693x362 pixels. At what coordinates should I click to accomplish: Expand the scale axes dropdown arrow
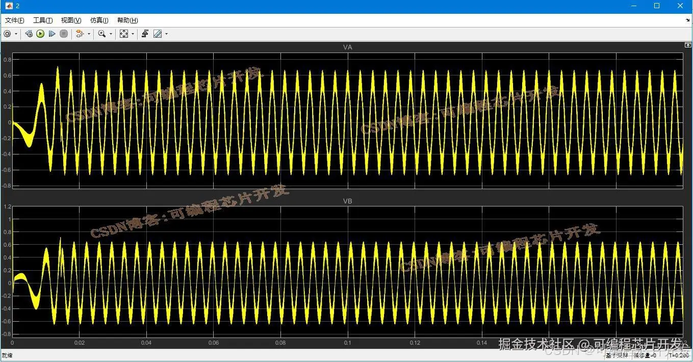click(x=133, y=34)
